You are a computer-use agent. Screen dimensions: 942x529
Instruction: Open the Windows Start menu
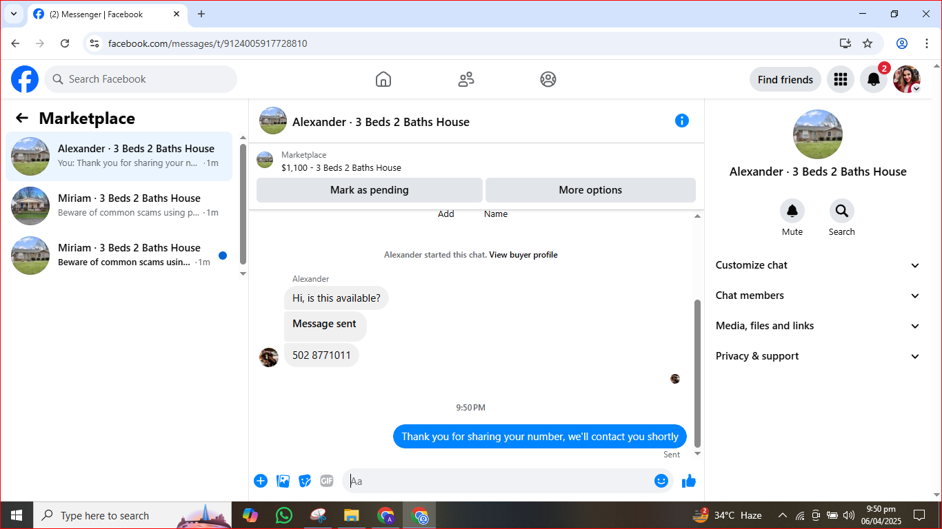[x=17, y=515]
